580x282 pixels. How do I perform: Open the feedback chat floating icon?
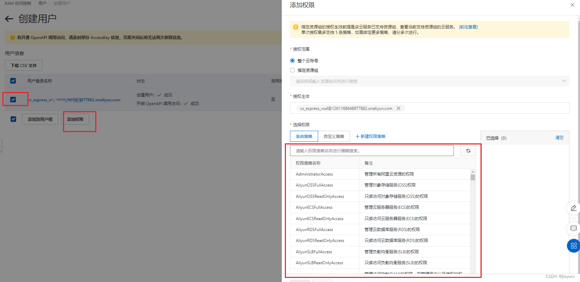coord(573,228)
